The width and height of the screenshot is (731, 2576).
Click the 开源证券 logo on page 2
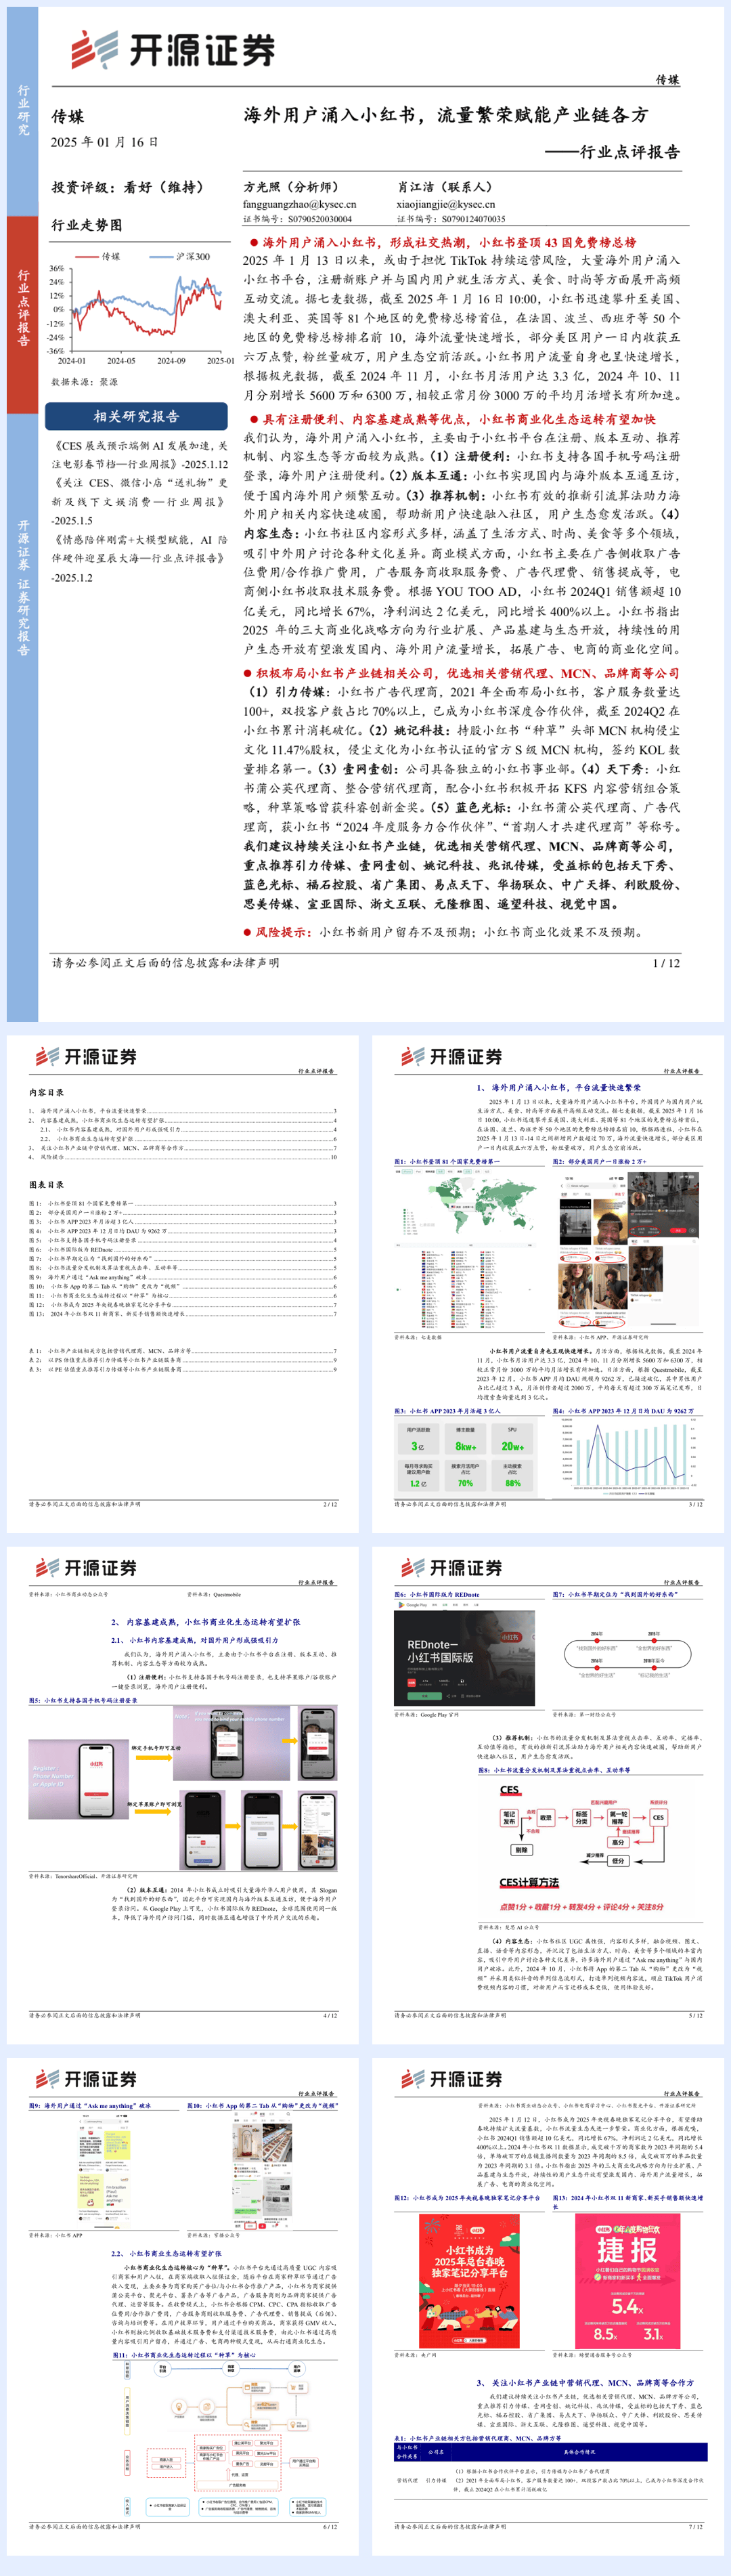click(86, 1057)
